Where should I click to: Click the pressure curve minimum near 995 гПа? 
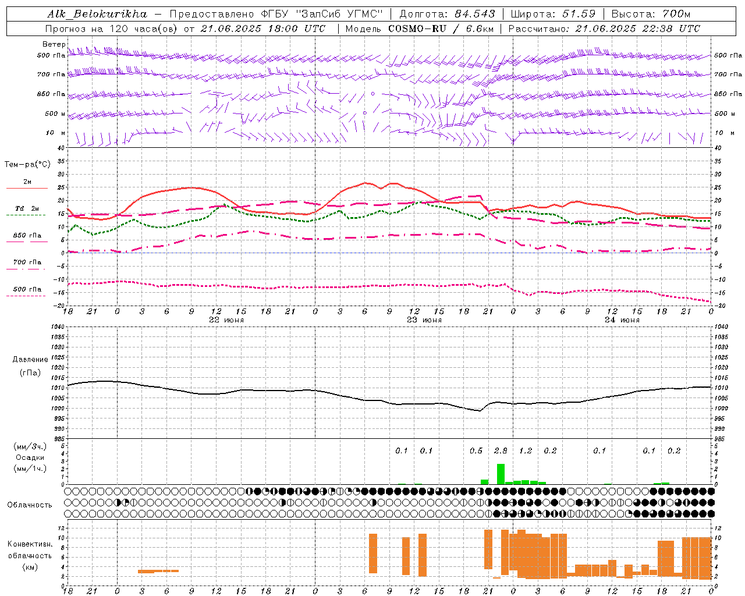[480, 410]
